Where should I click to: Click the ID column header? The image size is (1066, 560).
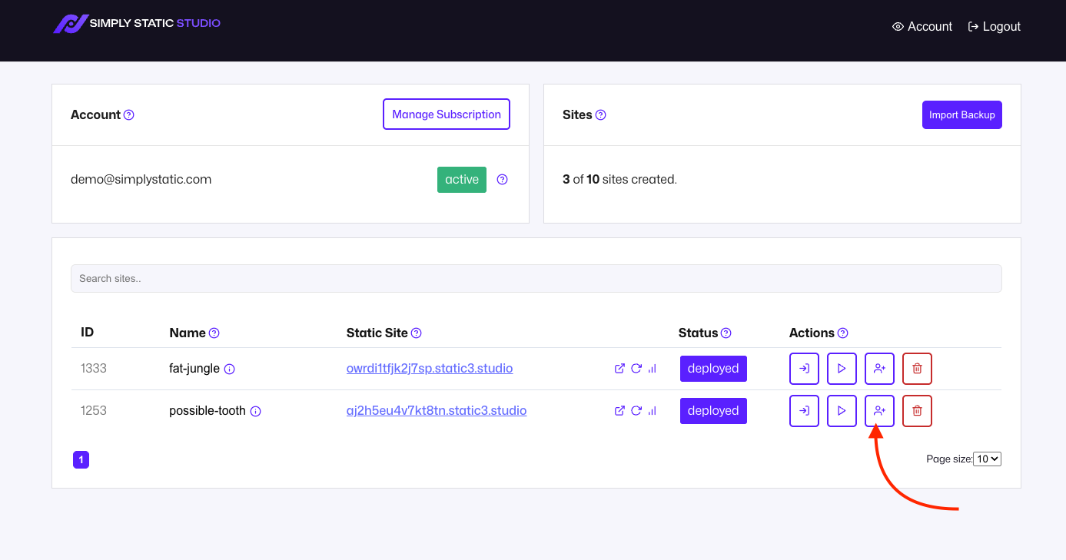click(88, 333)
